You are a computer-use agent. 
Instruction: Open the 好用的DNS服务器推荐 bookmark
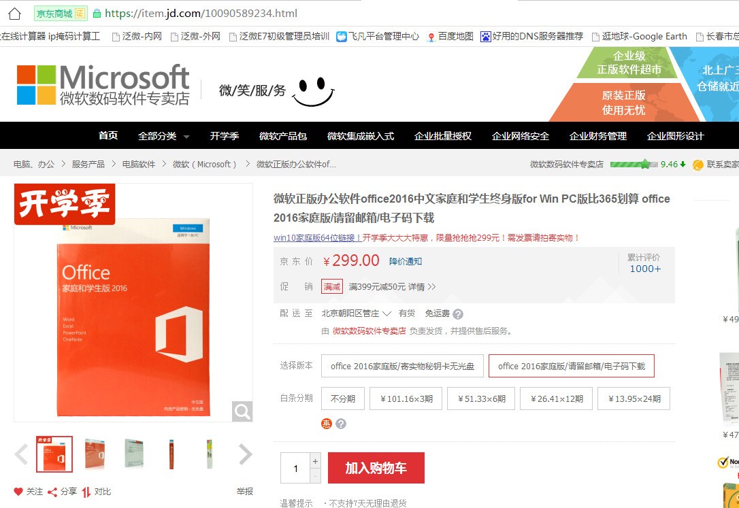pyautogui.click(x=531, y=36)
